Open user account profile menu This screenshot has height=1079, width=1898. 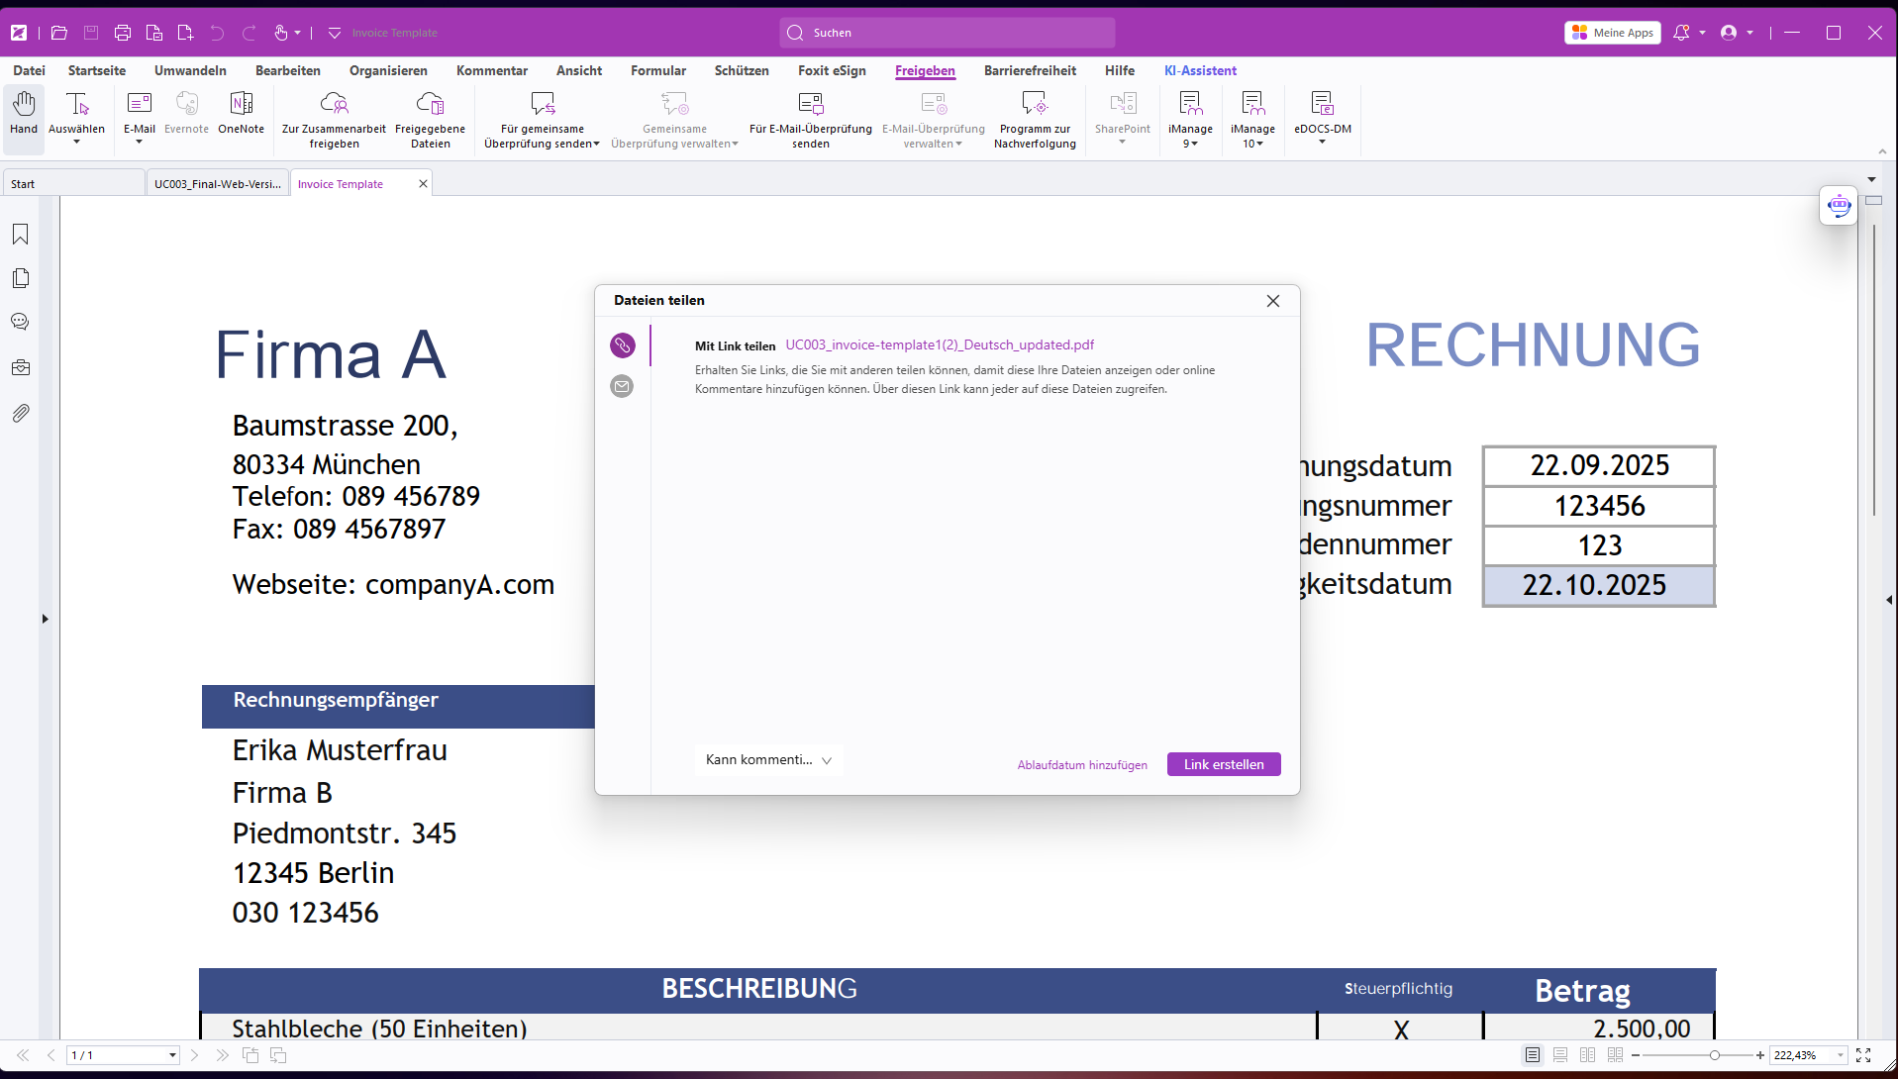(1736, 33)
